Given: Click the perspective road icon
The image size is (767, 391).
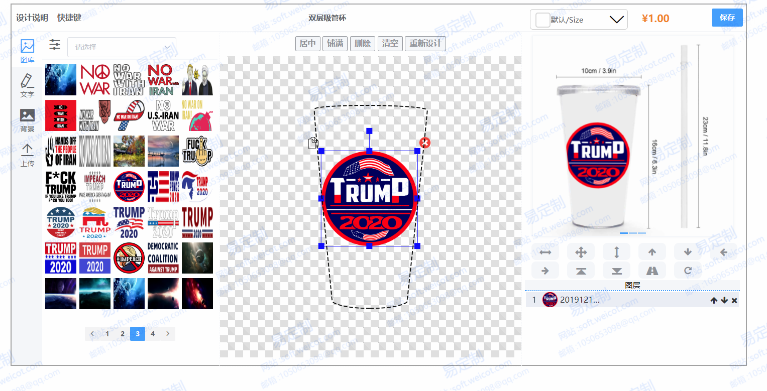Looking at the screenshot, I should [x=652, y=271].
